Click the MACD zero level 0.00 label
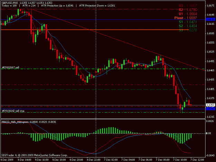216x162 pixels. point(208,133)
